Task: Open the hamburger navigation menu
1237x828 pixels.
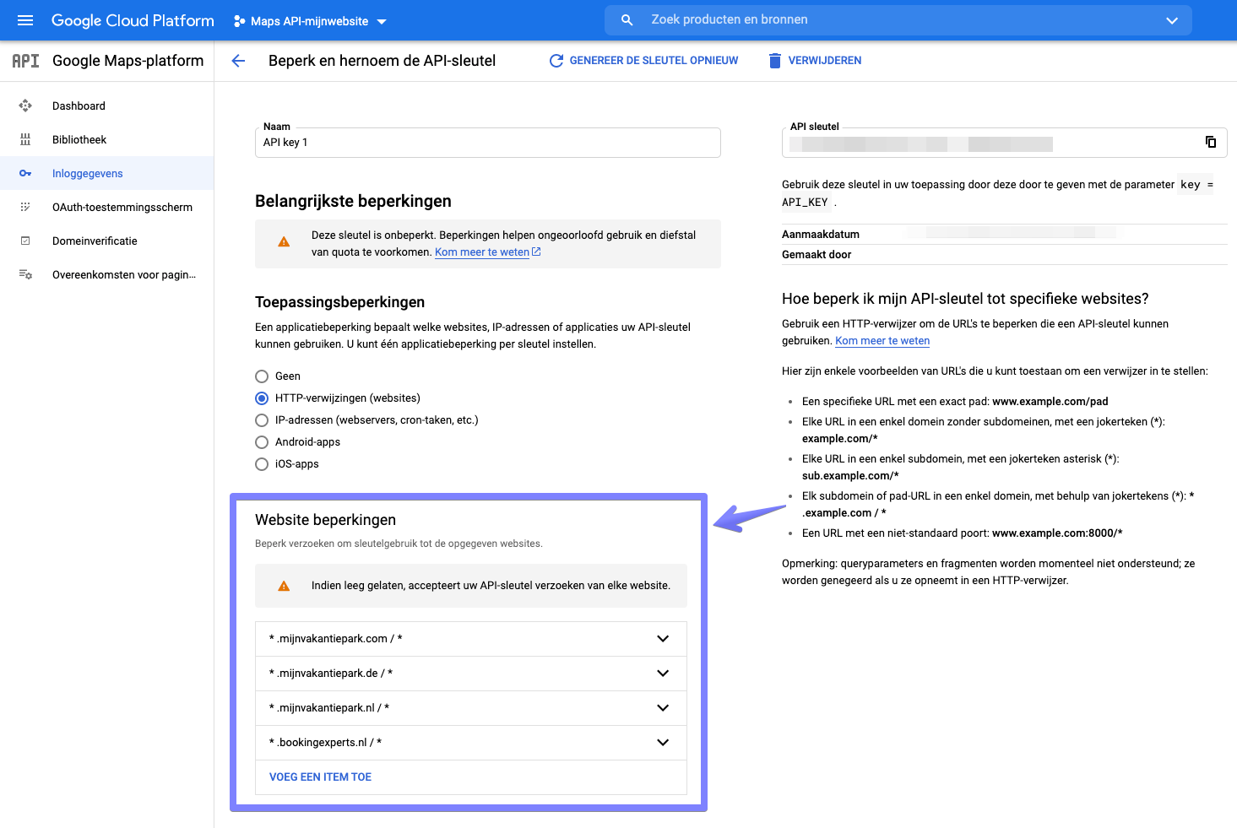Action: 25,20
